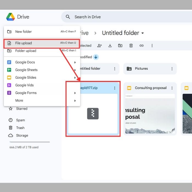Click the search magnifier icon

point(68,17)
